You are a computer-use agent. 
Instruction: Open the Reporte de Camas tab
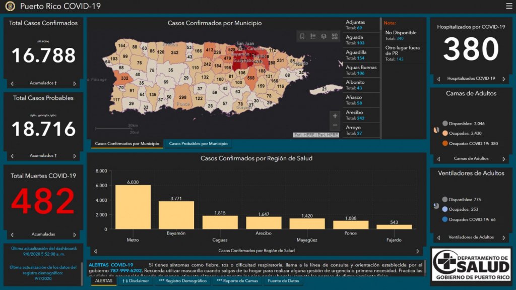pyautogui.click(x=237, y=281)
